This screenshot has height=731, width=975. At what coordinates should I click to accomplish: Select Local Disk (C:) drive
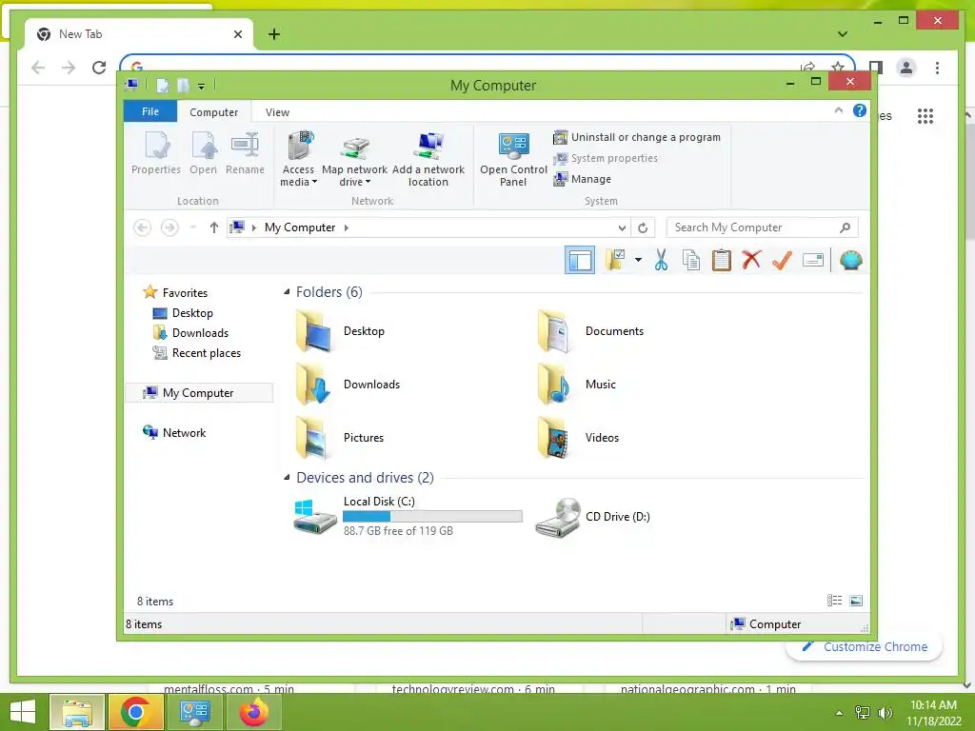[408, 516]
